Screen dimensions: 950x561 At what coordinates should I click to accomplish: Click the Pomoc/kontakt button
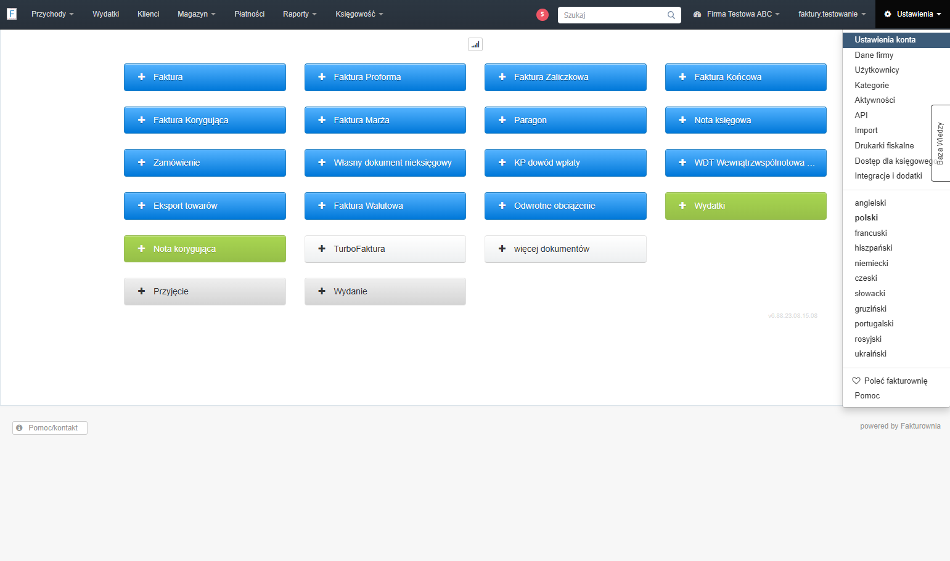(50, 428)
